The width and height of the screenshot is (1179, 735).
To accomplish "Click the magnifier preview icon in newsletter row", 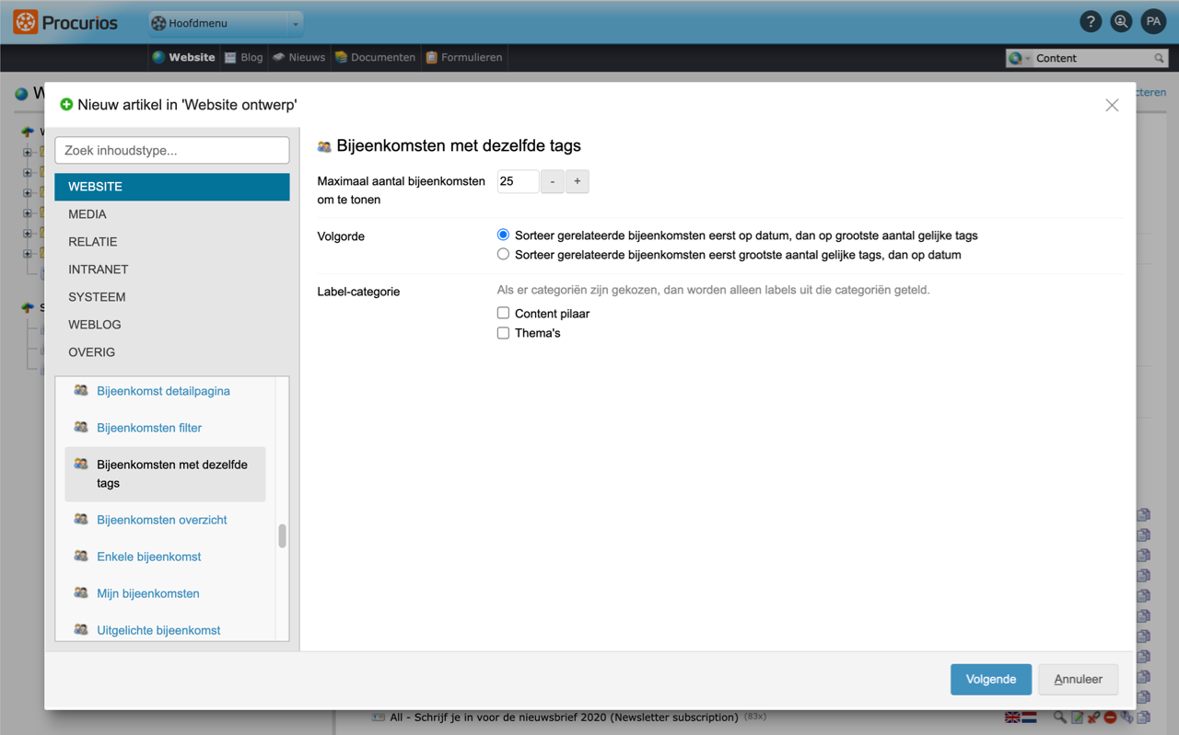I will (x=1060, y=718).
